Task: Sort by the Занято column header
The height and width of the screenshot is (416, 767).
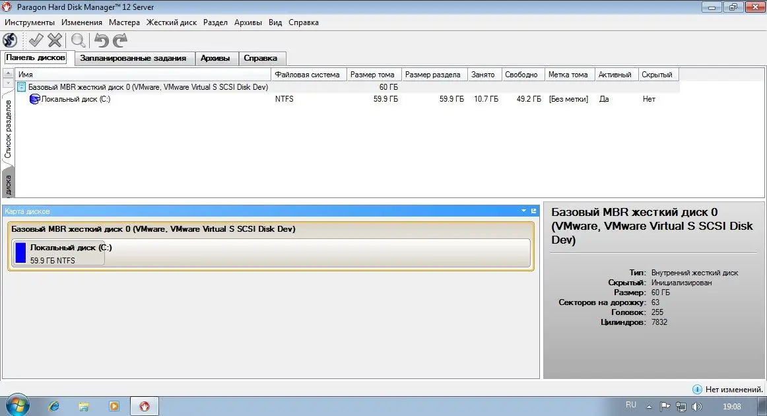Action: (484, 75)
